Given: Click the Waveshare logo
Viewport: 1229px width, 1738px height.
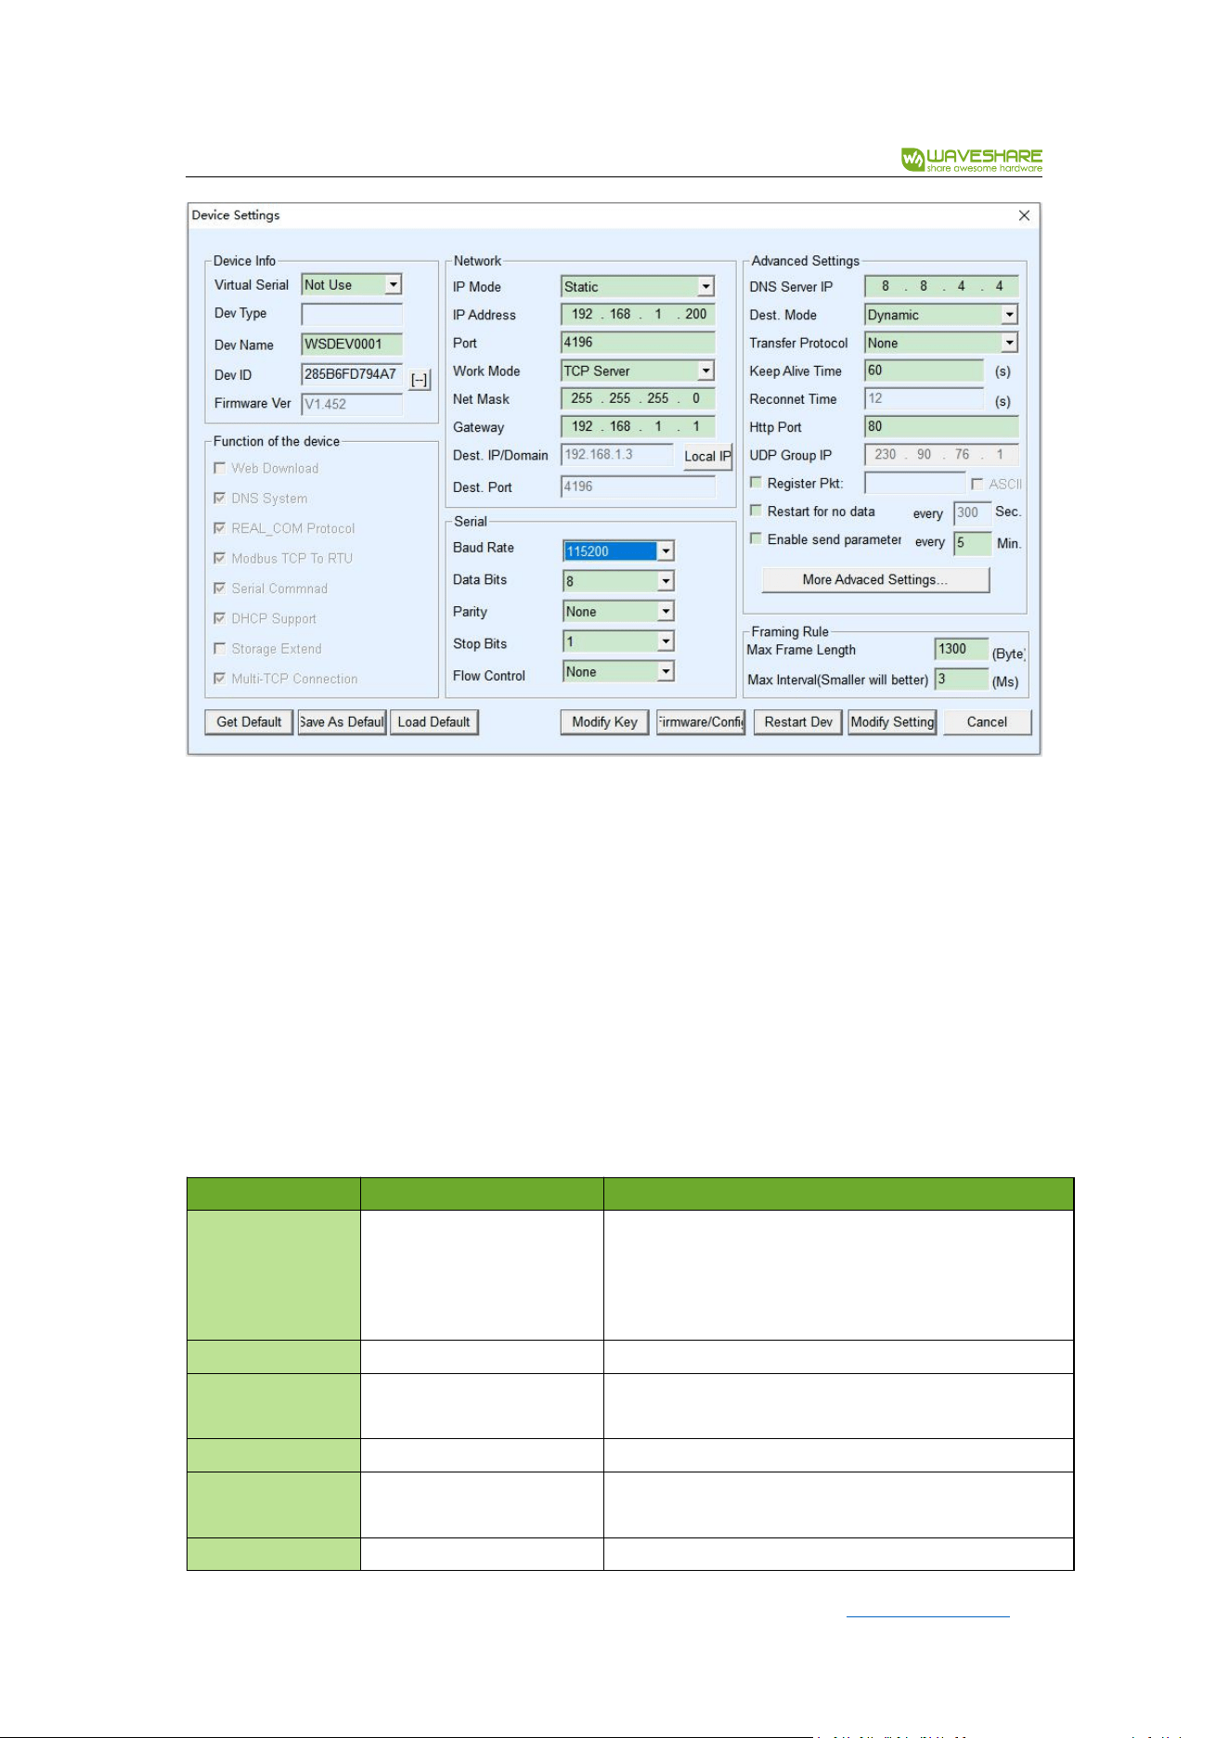Looking at the screenshot, I should point(971,160).
